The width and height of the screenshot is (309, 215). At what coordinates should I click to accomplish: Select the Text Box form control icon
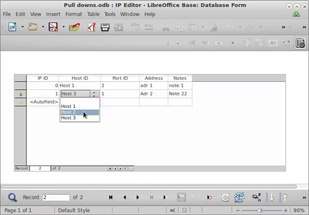pos(192,43)
